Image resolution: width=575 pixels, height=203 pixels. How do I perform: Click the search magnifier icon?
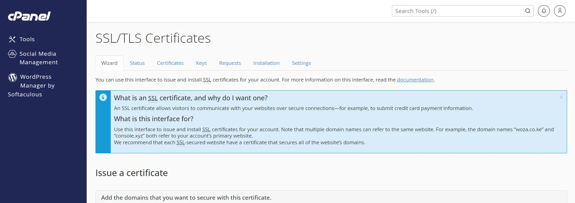click(x=528, y=11)
